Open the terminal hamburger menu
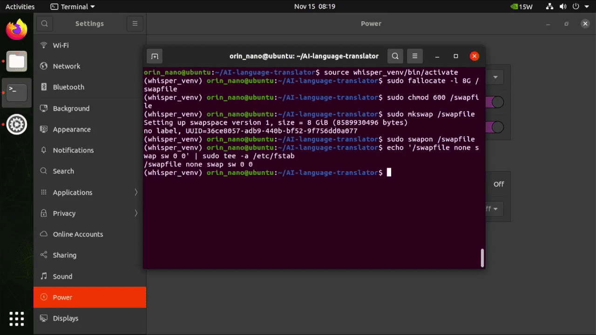 (x=414, y=56)
